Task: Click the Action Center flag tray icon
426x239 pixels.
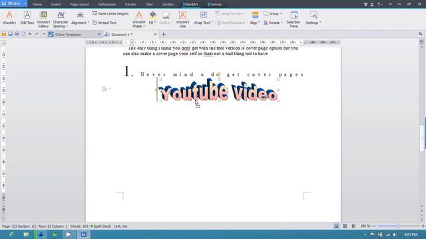Action: pos(373,234)
